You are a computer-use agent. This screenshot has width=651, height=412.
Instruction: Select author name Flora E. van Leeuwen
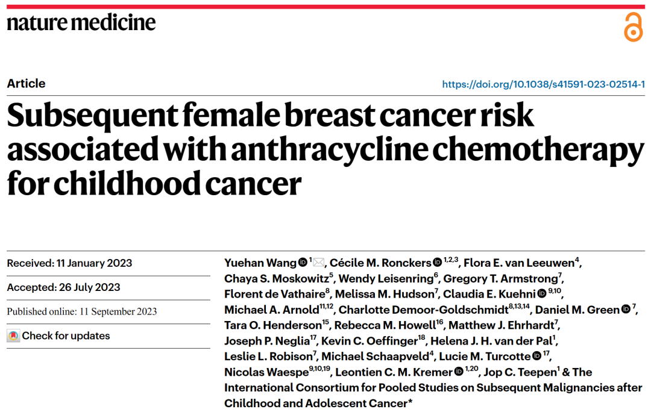click(519, 263)
